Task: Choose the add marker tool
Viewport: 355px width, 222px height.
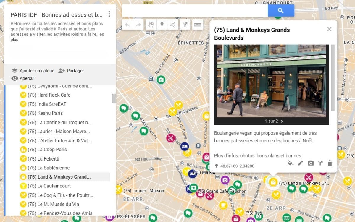Action: [x=162, y=25]
